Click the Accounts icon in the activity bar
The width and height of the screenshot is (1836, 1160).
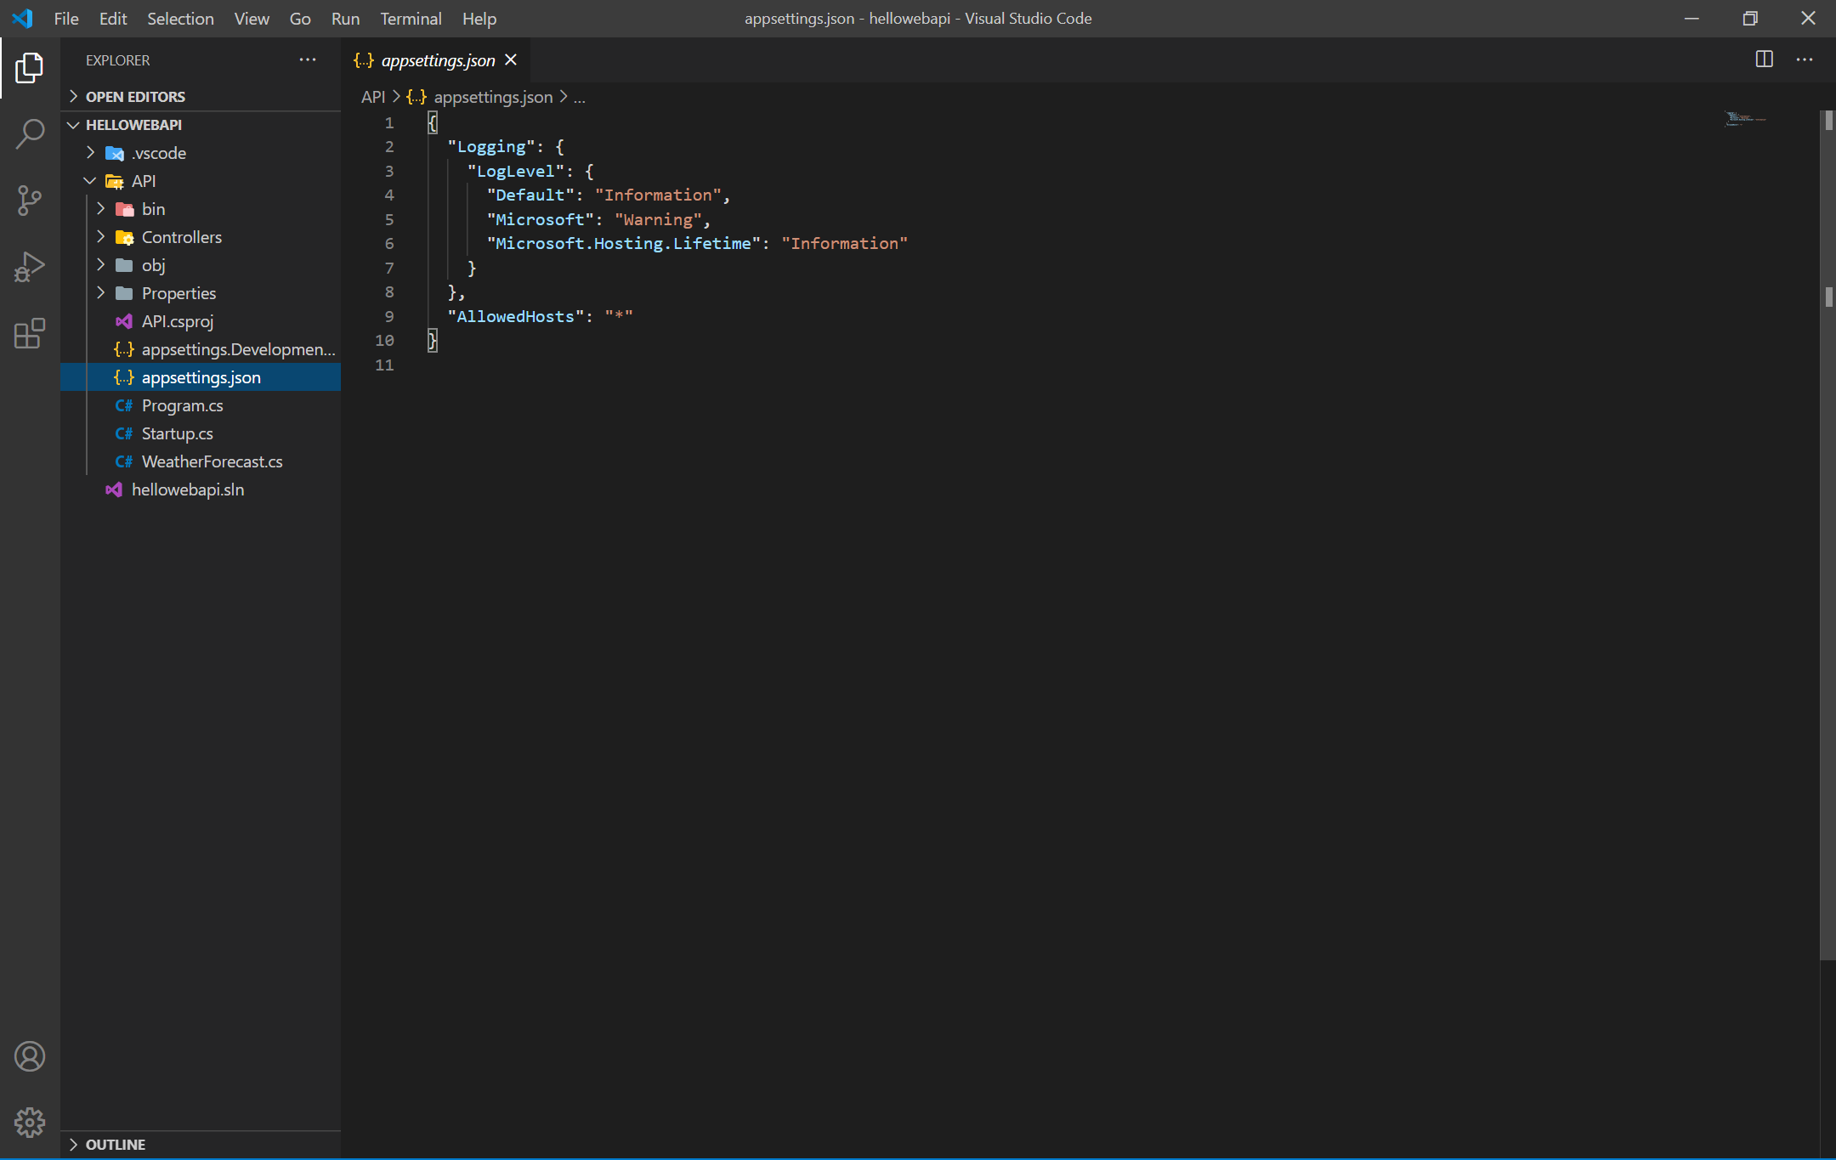30,1056
